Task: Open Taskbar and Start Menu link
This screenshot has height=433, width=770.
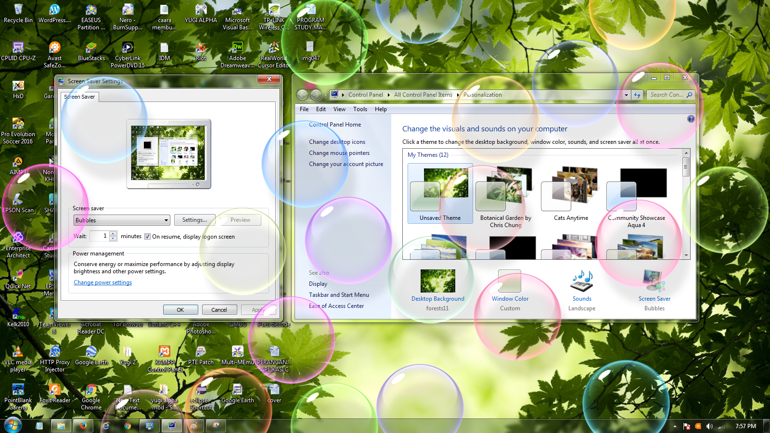Action: pos(339,295)
